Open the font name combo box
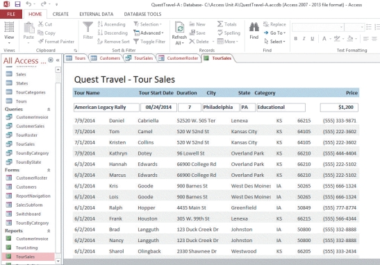 coord(318,27)
